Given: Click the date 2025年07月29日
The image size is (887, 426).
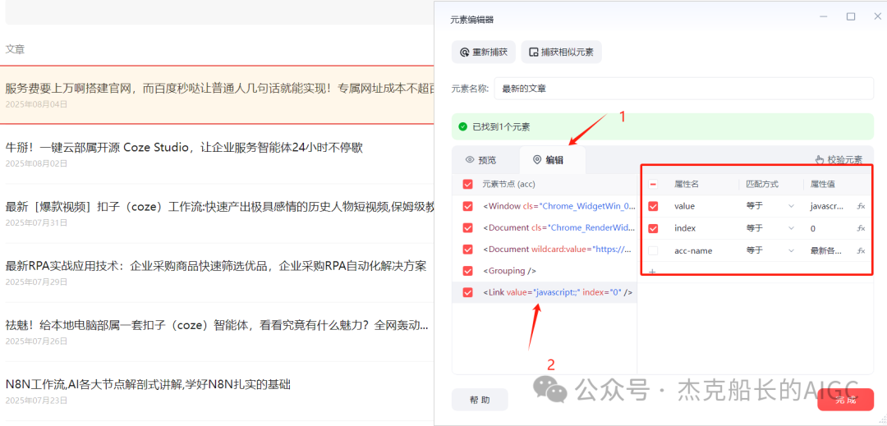Looking at the screenshot, I should coord(36,282).
